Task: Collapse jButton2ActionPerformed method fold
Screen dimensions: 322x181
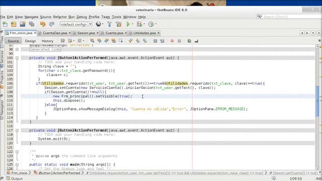Action: 17,130
